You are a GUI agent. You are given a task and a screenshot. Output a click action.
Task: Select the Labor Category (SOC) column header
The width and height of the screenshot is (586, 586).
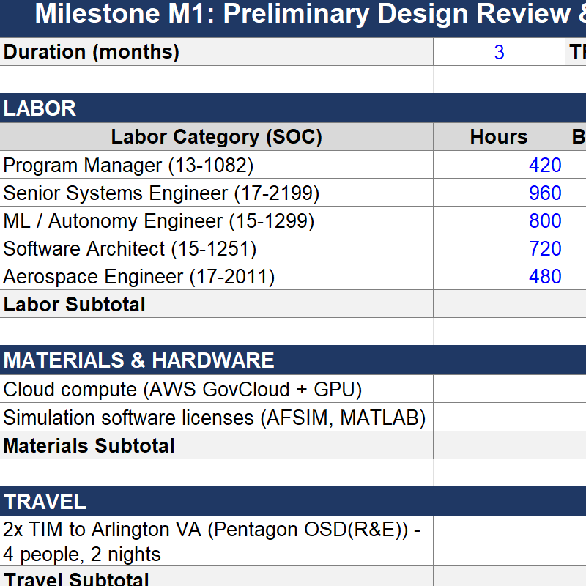tap(216, 137)
